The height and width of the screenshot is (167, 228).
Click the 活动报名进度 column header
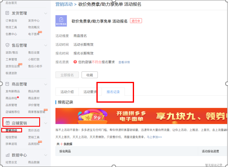(x=210, y=151)
